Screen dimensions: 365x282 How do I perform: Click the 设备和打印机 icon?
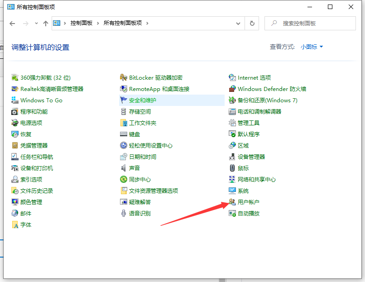click(15, 168)
